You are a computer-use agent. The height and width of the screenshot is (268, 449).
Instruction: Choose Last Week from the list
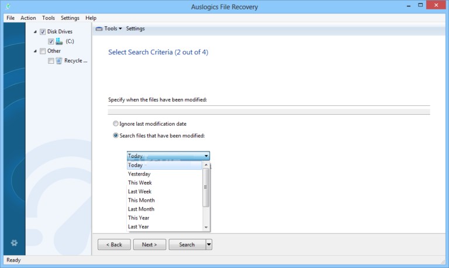(x=164, y=191)
